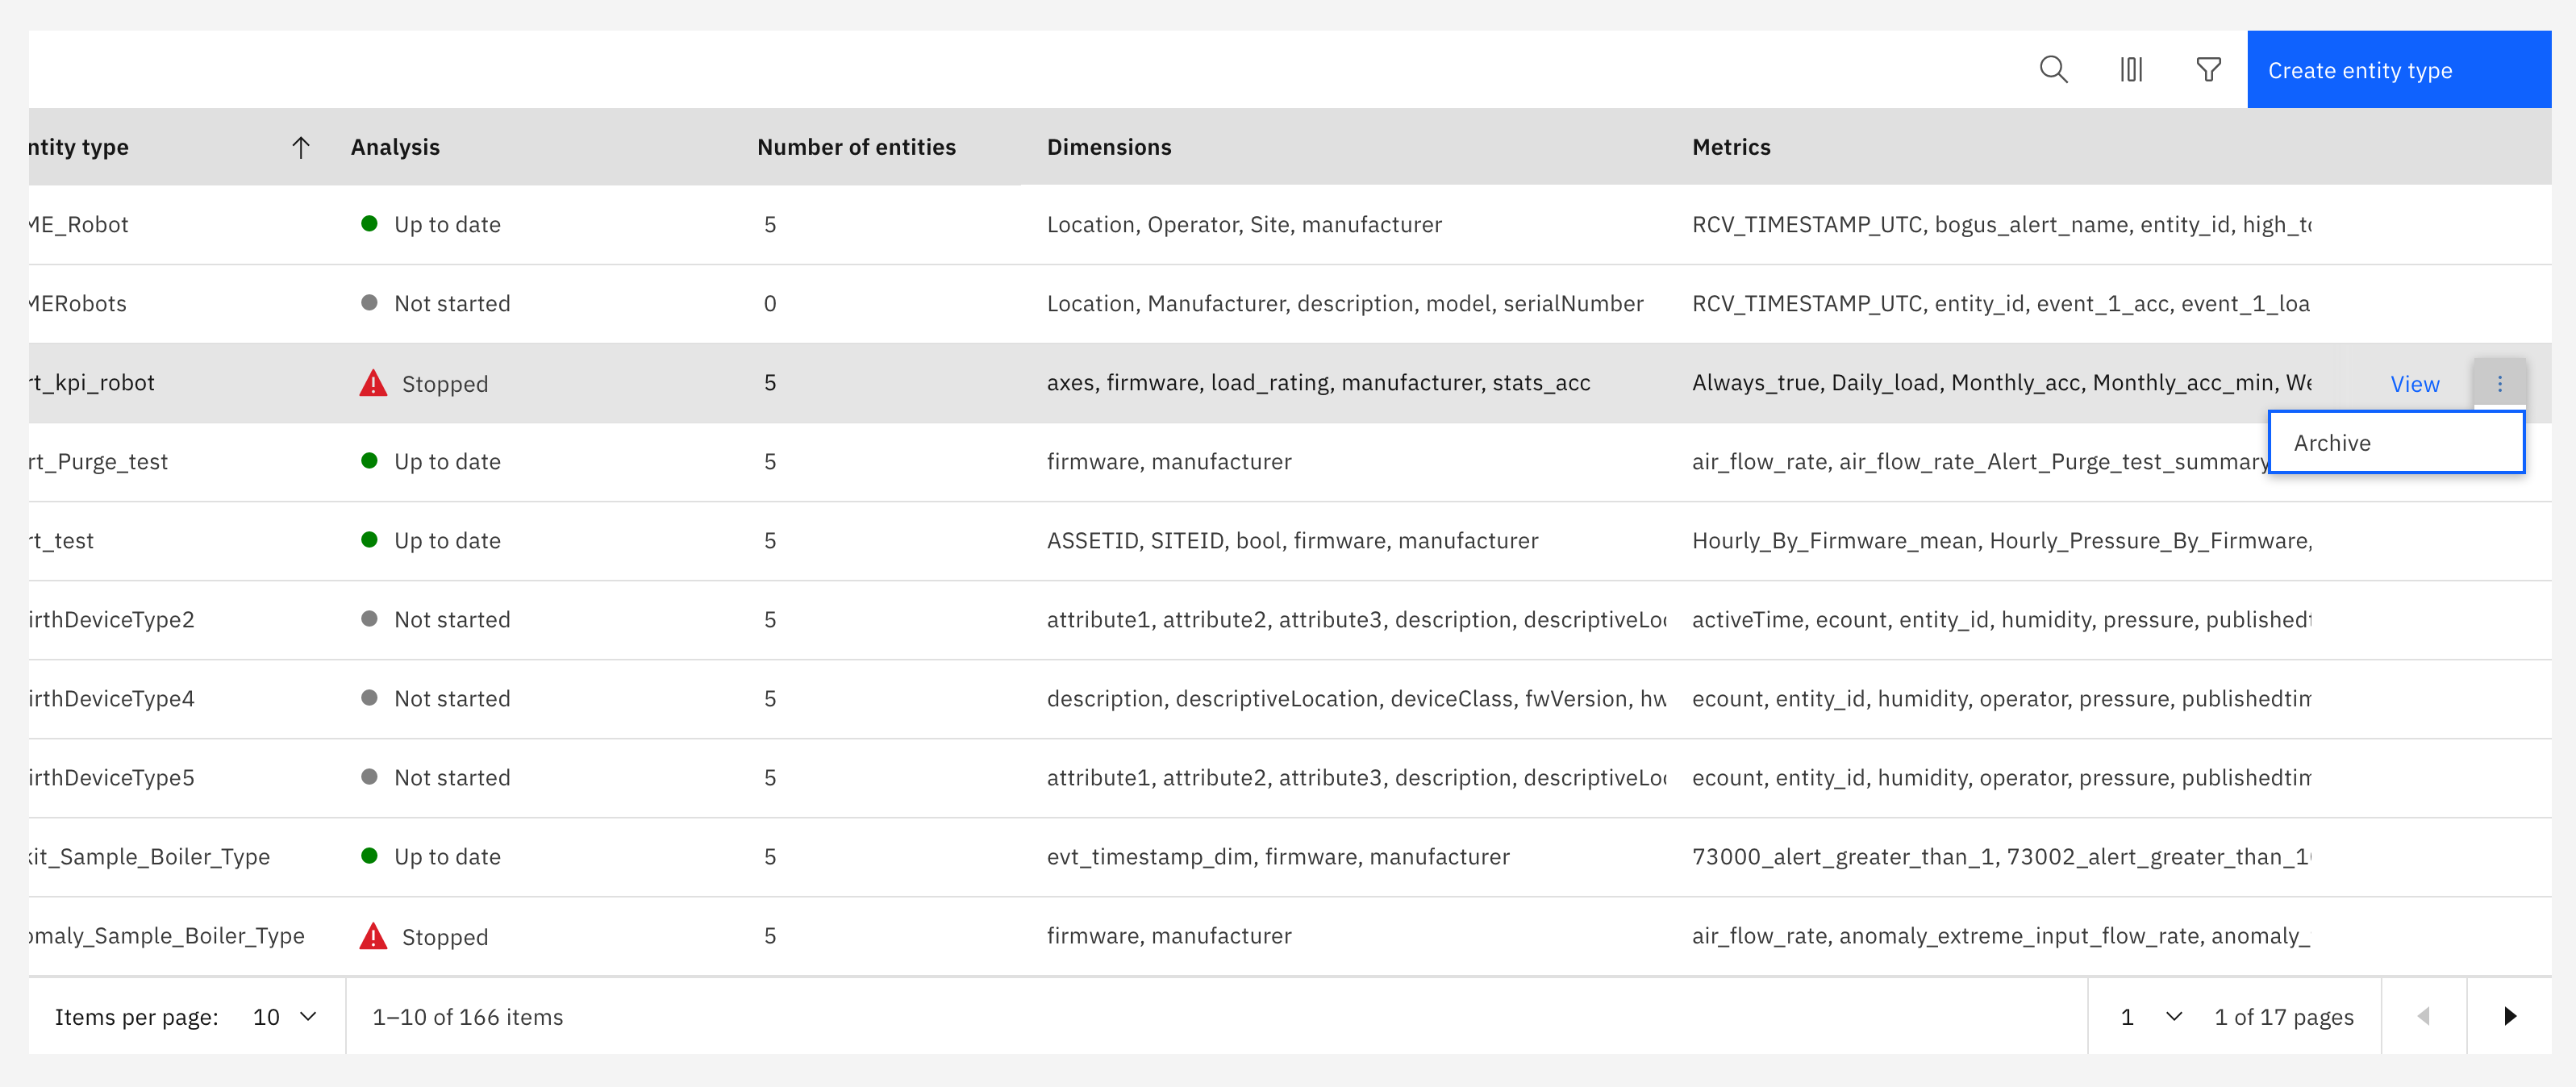Sort the table by Metrics column
The width and height of the screenshot is (2576, 1087).
[x=1731, y=146]
